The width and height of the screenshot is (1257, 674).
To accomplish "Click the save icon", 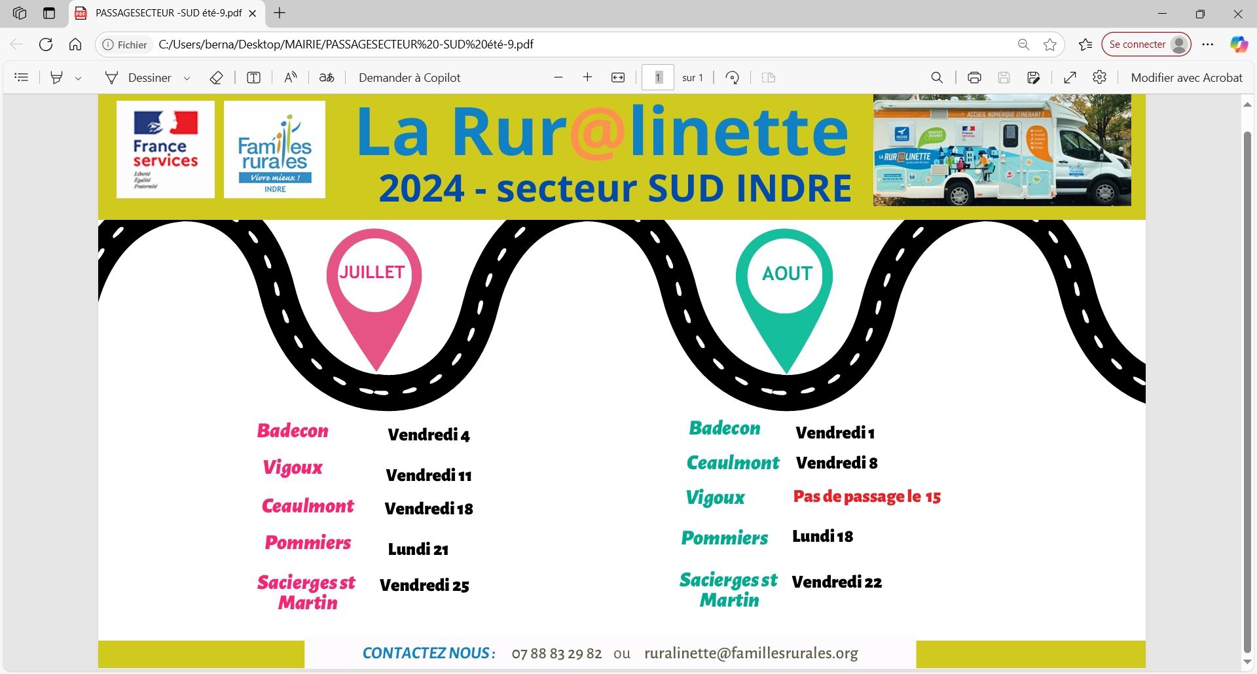I will [x=1004, y=77].
